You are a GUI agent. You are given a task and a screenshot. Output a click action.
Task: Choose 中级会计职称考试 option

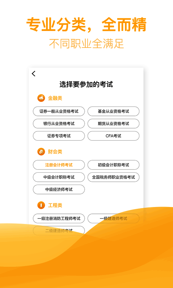pos(59,177)
